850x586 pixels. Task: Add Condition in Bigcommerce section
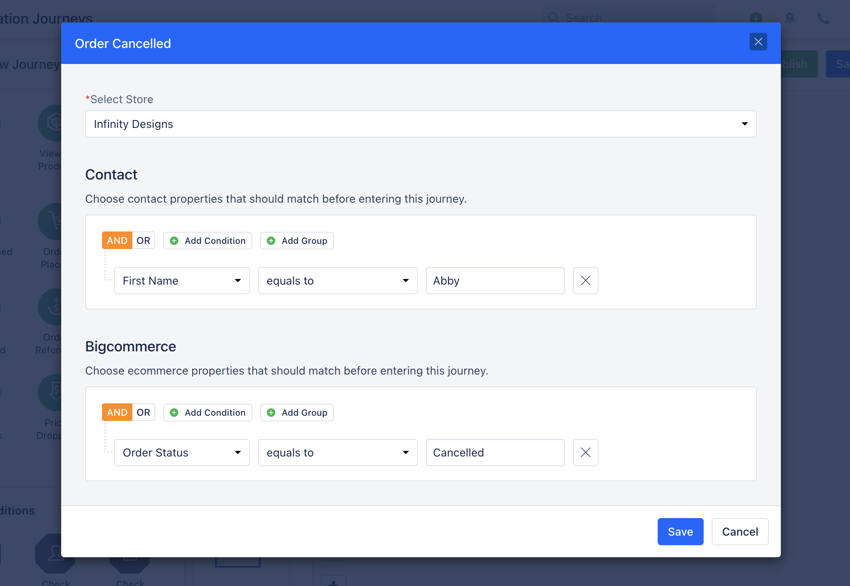coord(208,413)
